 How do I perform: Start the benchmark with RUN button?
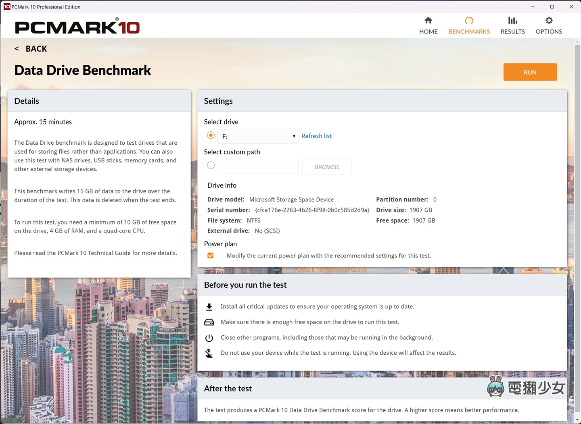(530, 72)
